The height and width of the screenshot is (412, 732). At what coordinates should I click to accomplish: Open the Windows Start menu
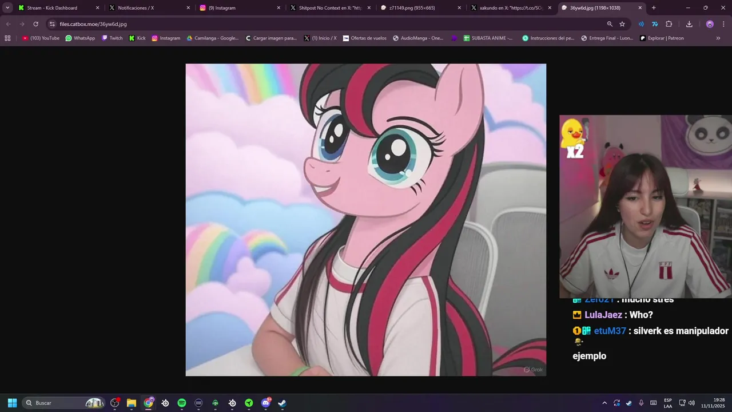pyautogui.click(x=12, y=403)
